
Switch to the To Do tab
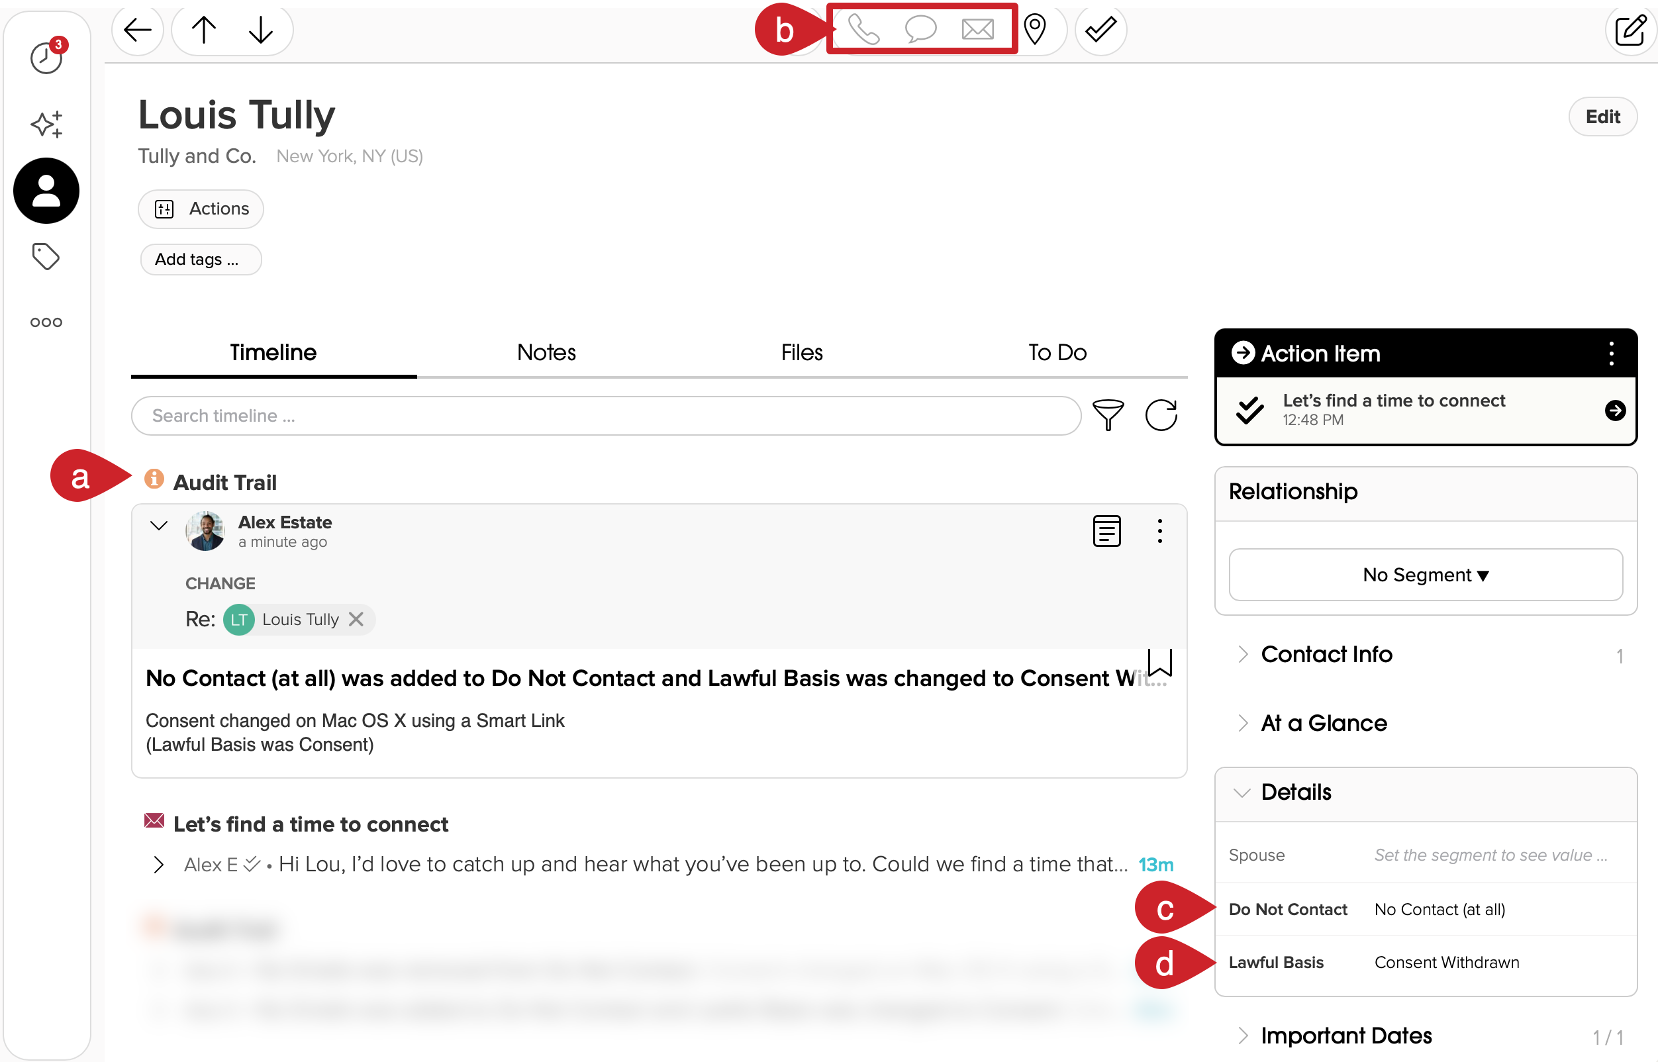click(1057, 352)
